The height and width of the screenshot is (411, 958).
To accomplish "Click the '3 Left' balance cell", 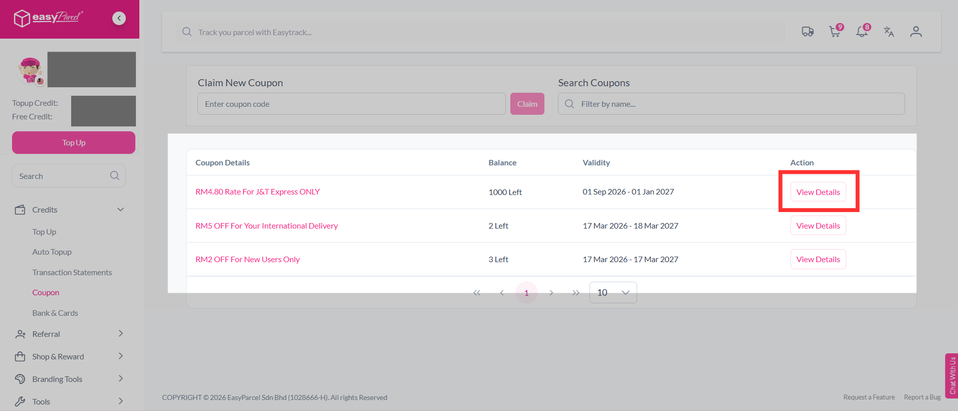I will coord(498,259).
